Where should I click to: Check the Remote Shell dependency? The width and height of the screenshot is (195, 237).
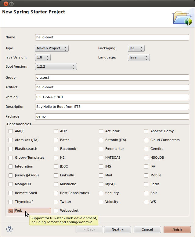point(11,193)
